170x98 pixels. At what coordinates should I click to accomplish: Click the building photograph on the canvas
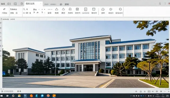tap(86, 54)
